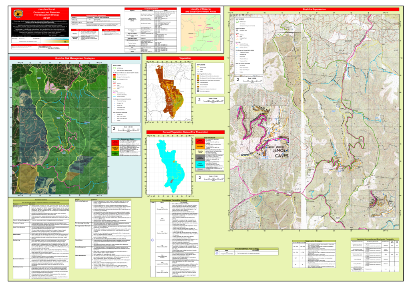Viewport: 410px width, 289px height.
Task: Click the grey "Within Threshold" swatch
Action: click(200, 158)
